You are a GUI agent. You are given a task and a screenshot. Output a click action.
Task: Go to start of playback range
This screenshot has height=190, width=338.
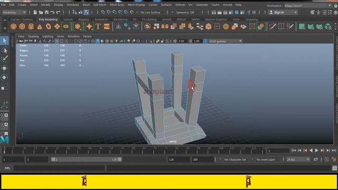click(x=294, y=150)
